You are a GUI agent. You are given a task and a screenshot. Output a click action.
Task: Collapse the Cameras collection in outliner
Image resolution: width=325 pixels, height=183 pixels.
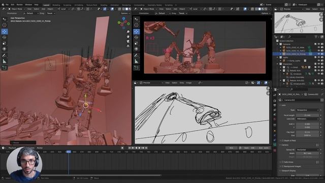(278, 44)
